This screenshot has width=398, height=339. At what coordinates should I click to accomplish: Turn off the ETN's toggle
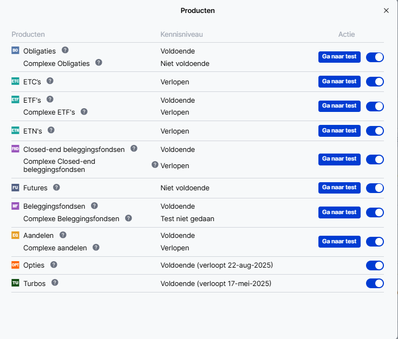pos(375,131)
